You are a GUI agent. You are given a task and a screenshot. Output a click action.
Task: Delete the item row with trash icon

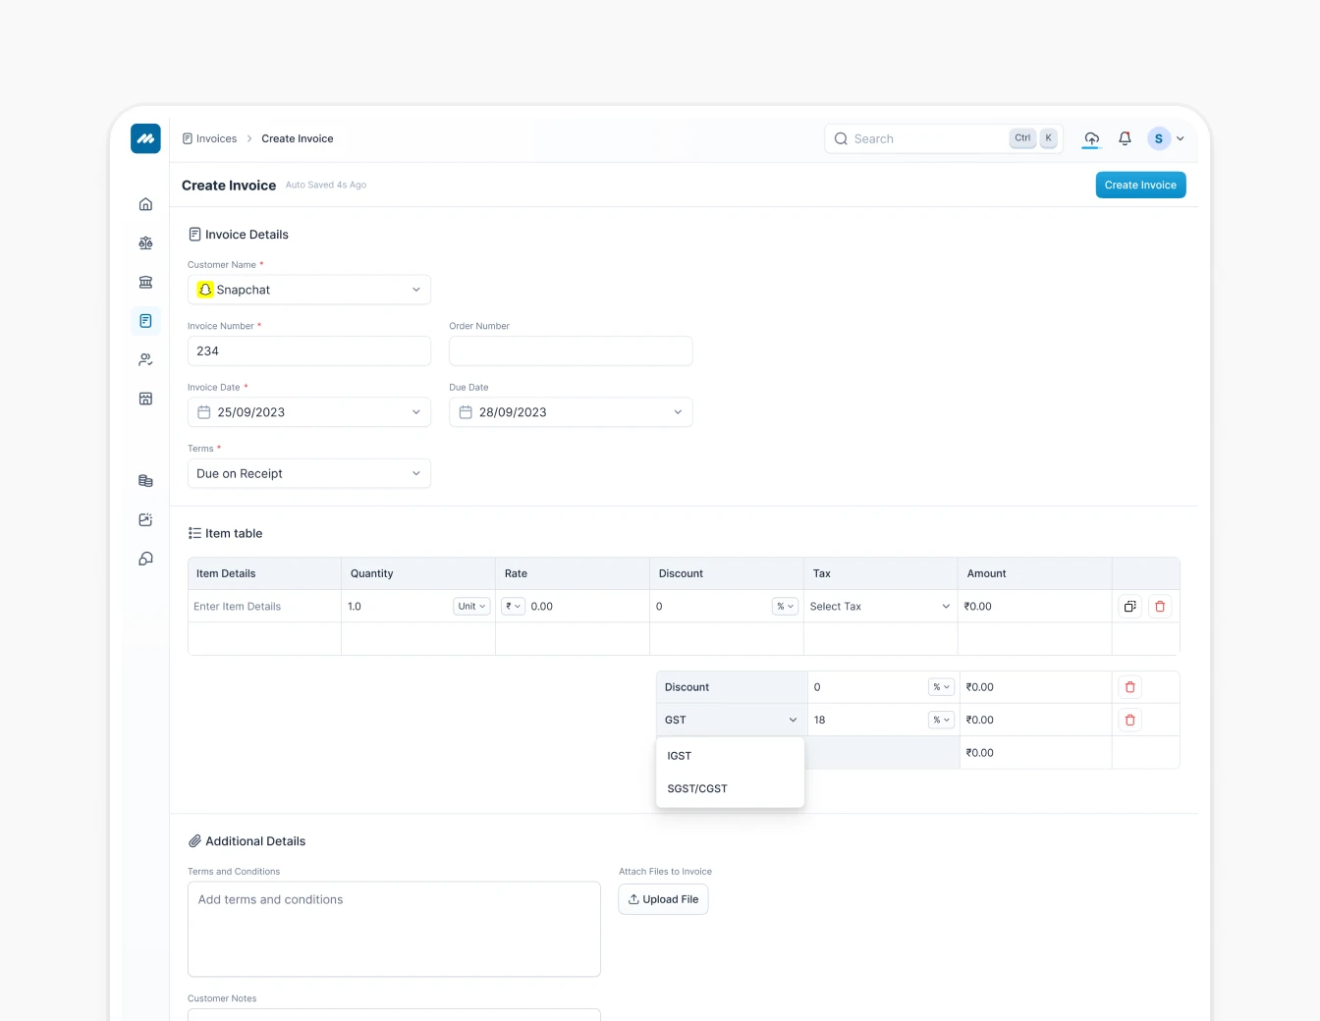(1160, 607)
